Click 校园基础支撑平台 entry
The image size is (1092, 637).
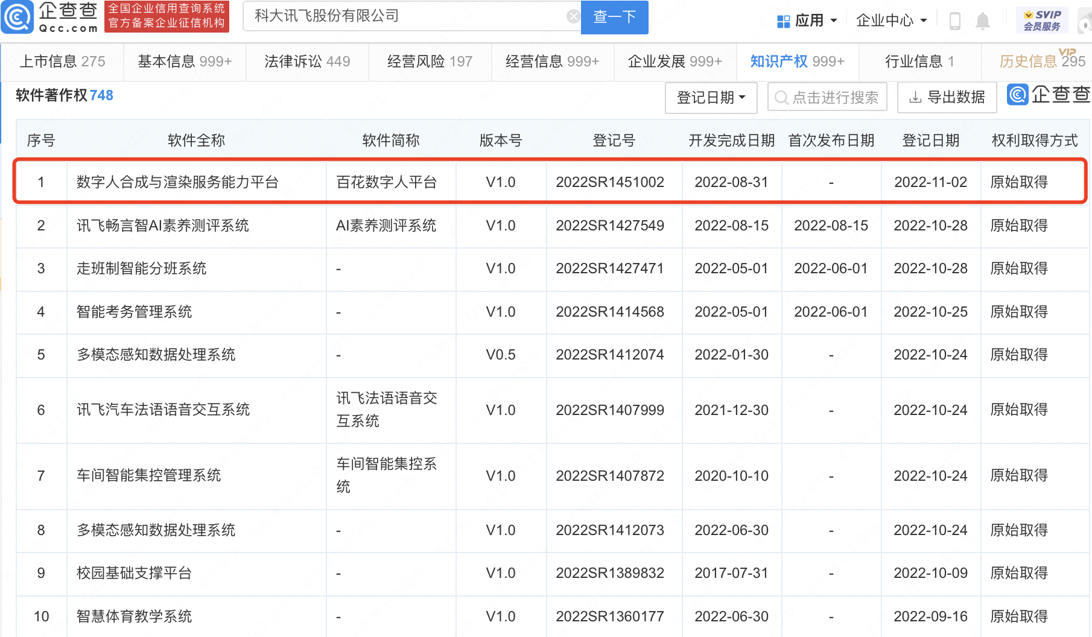[x=135, y=573]
